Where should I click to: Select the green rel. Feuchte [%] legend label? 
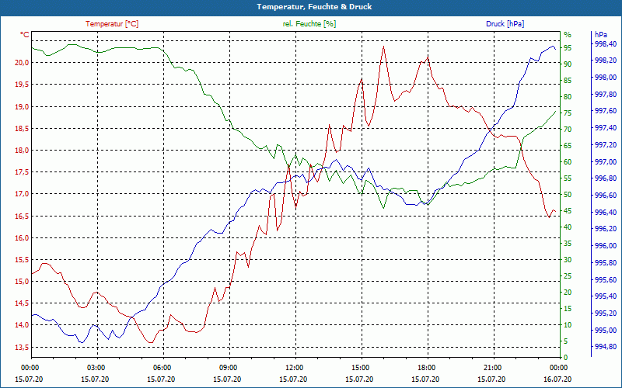pos(309,24)
